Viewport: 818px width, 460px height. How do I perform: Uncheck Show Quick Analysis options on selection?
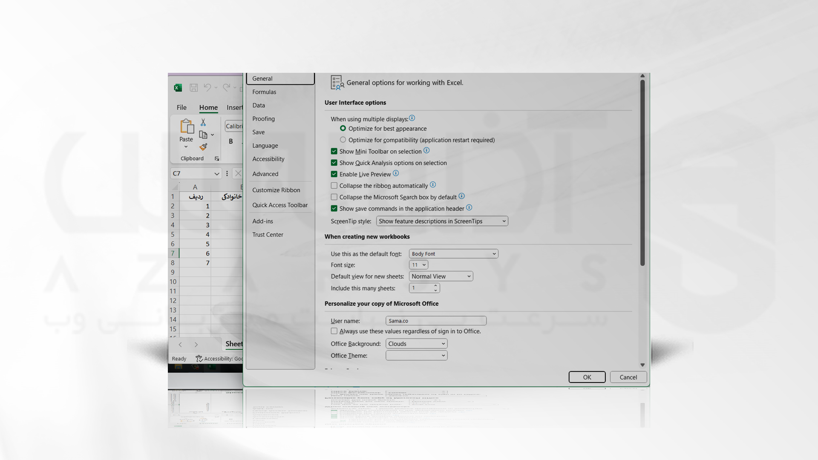click(334, 163)
